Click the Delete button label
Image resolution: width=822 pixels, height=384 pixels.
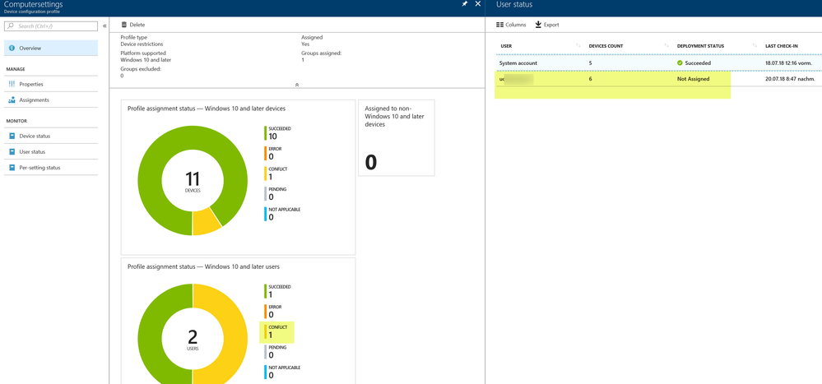coord(137,25)
